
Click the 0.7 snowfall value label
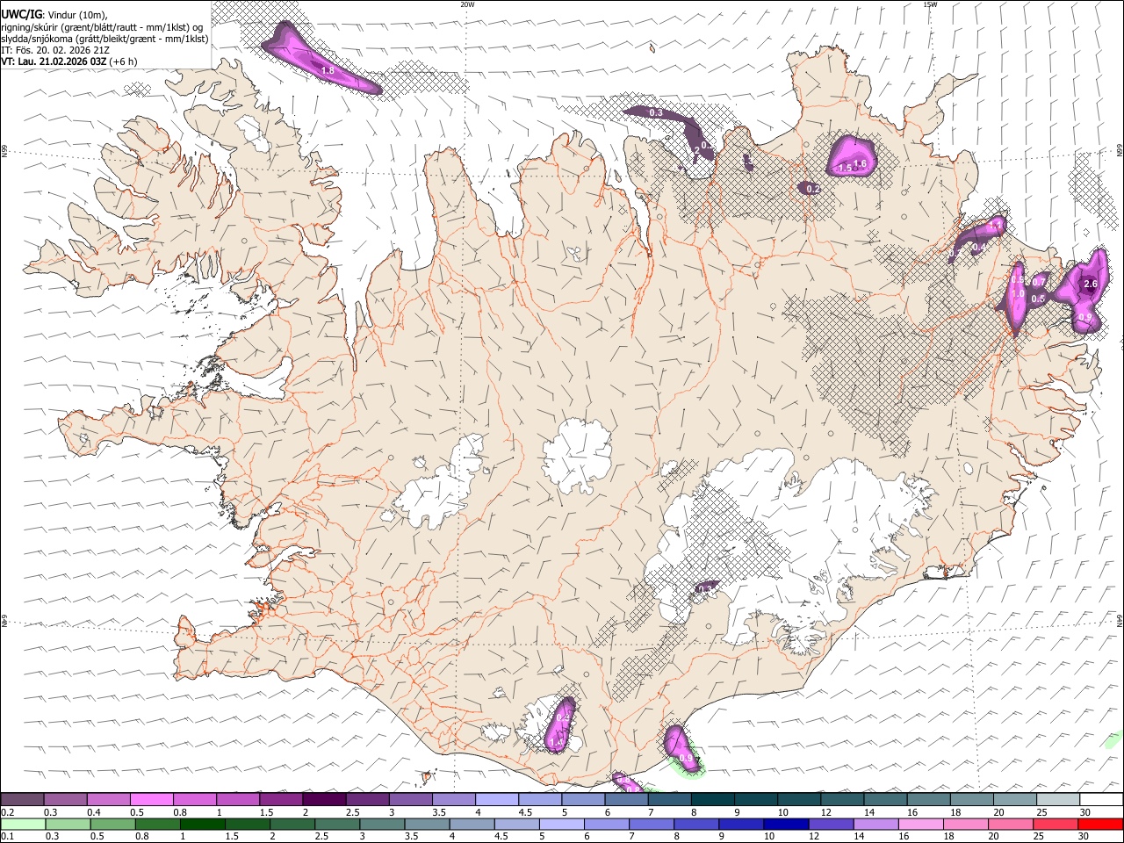point(1039,282)
